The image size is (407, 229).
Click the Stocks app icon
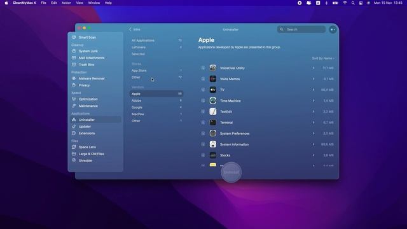[x=213, y=155]
